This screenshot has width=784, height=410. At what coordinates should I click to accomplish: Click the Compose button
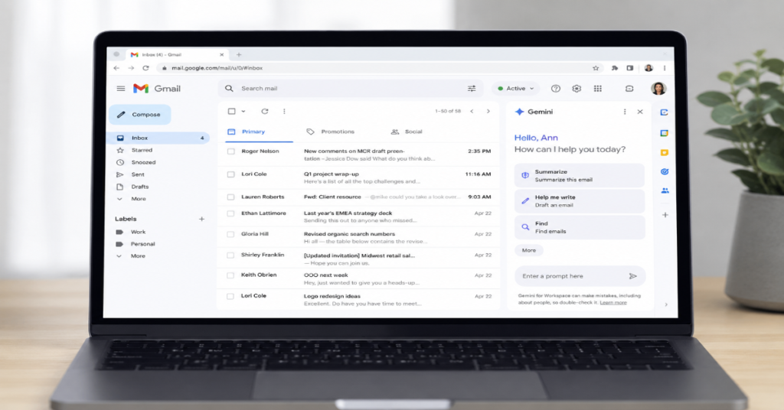pos(140,115)
